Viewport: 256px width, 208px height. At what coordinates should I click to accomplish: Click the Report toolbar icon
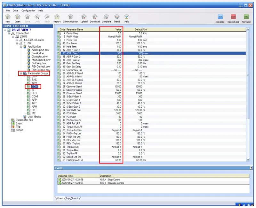coord(57,18)
